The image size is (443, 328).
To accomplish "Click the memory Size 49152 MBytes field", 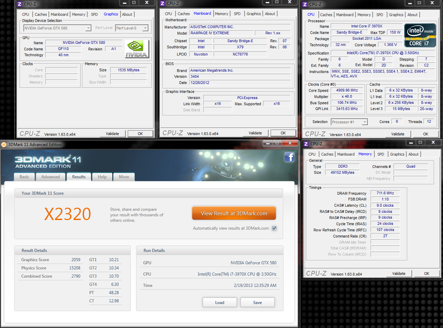I will (342, 172).
